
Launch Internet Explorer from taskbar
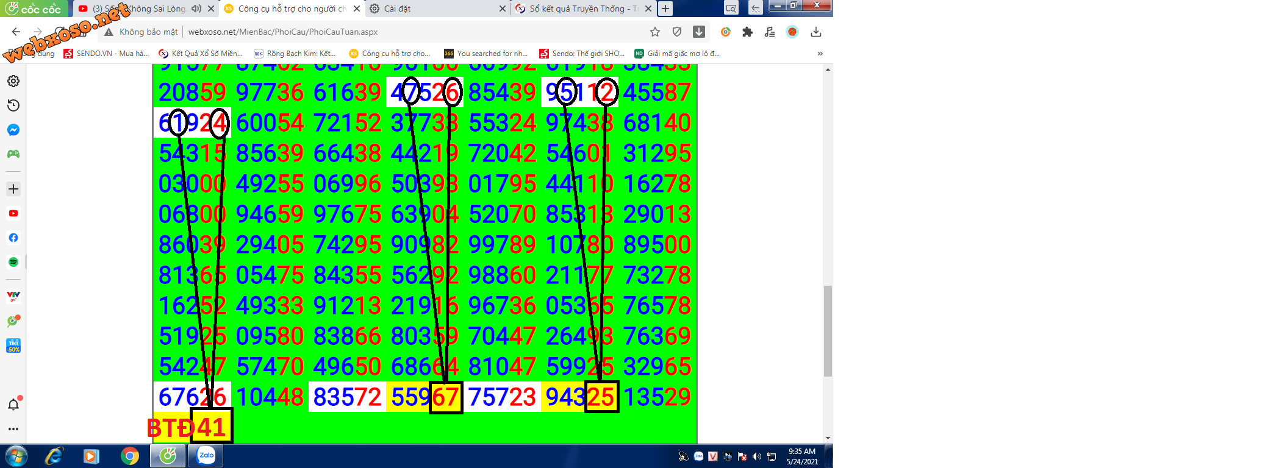tap(54, 456)
